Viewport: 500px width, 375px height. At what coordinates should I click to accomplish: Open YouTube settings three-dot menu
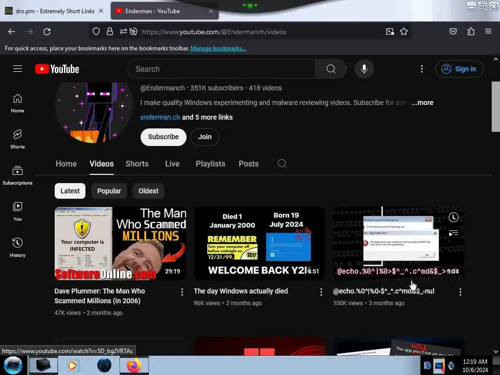(421, 69)
